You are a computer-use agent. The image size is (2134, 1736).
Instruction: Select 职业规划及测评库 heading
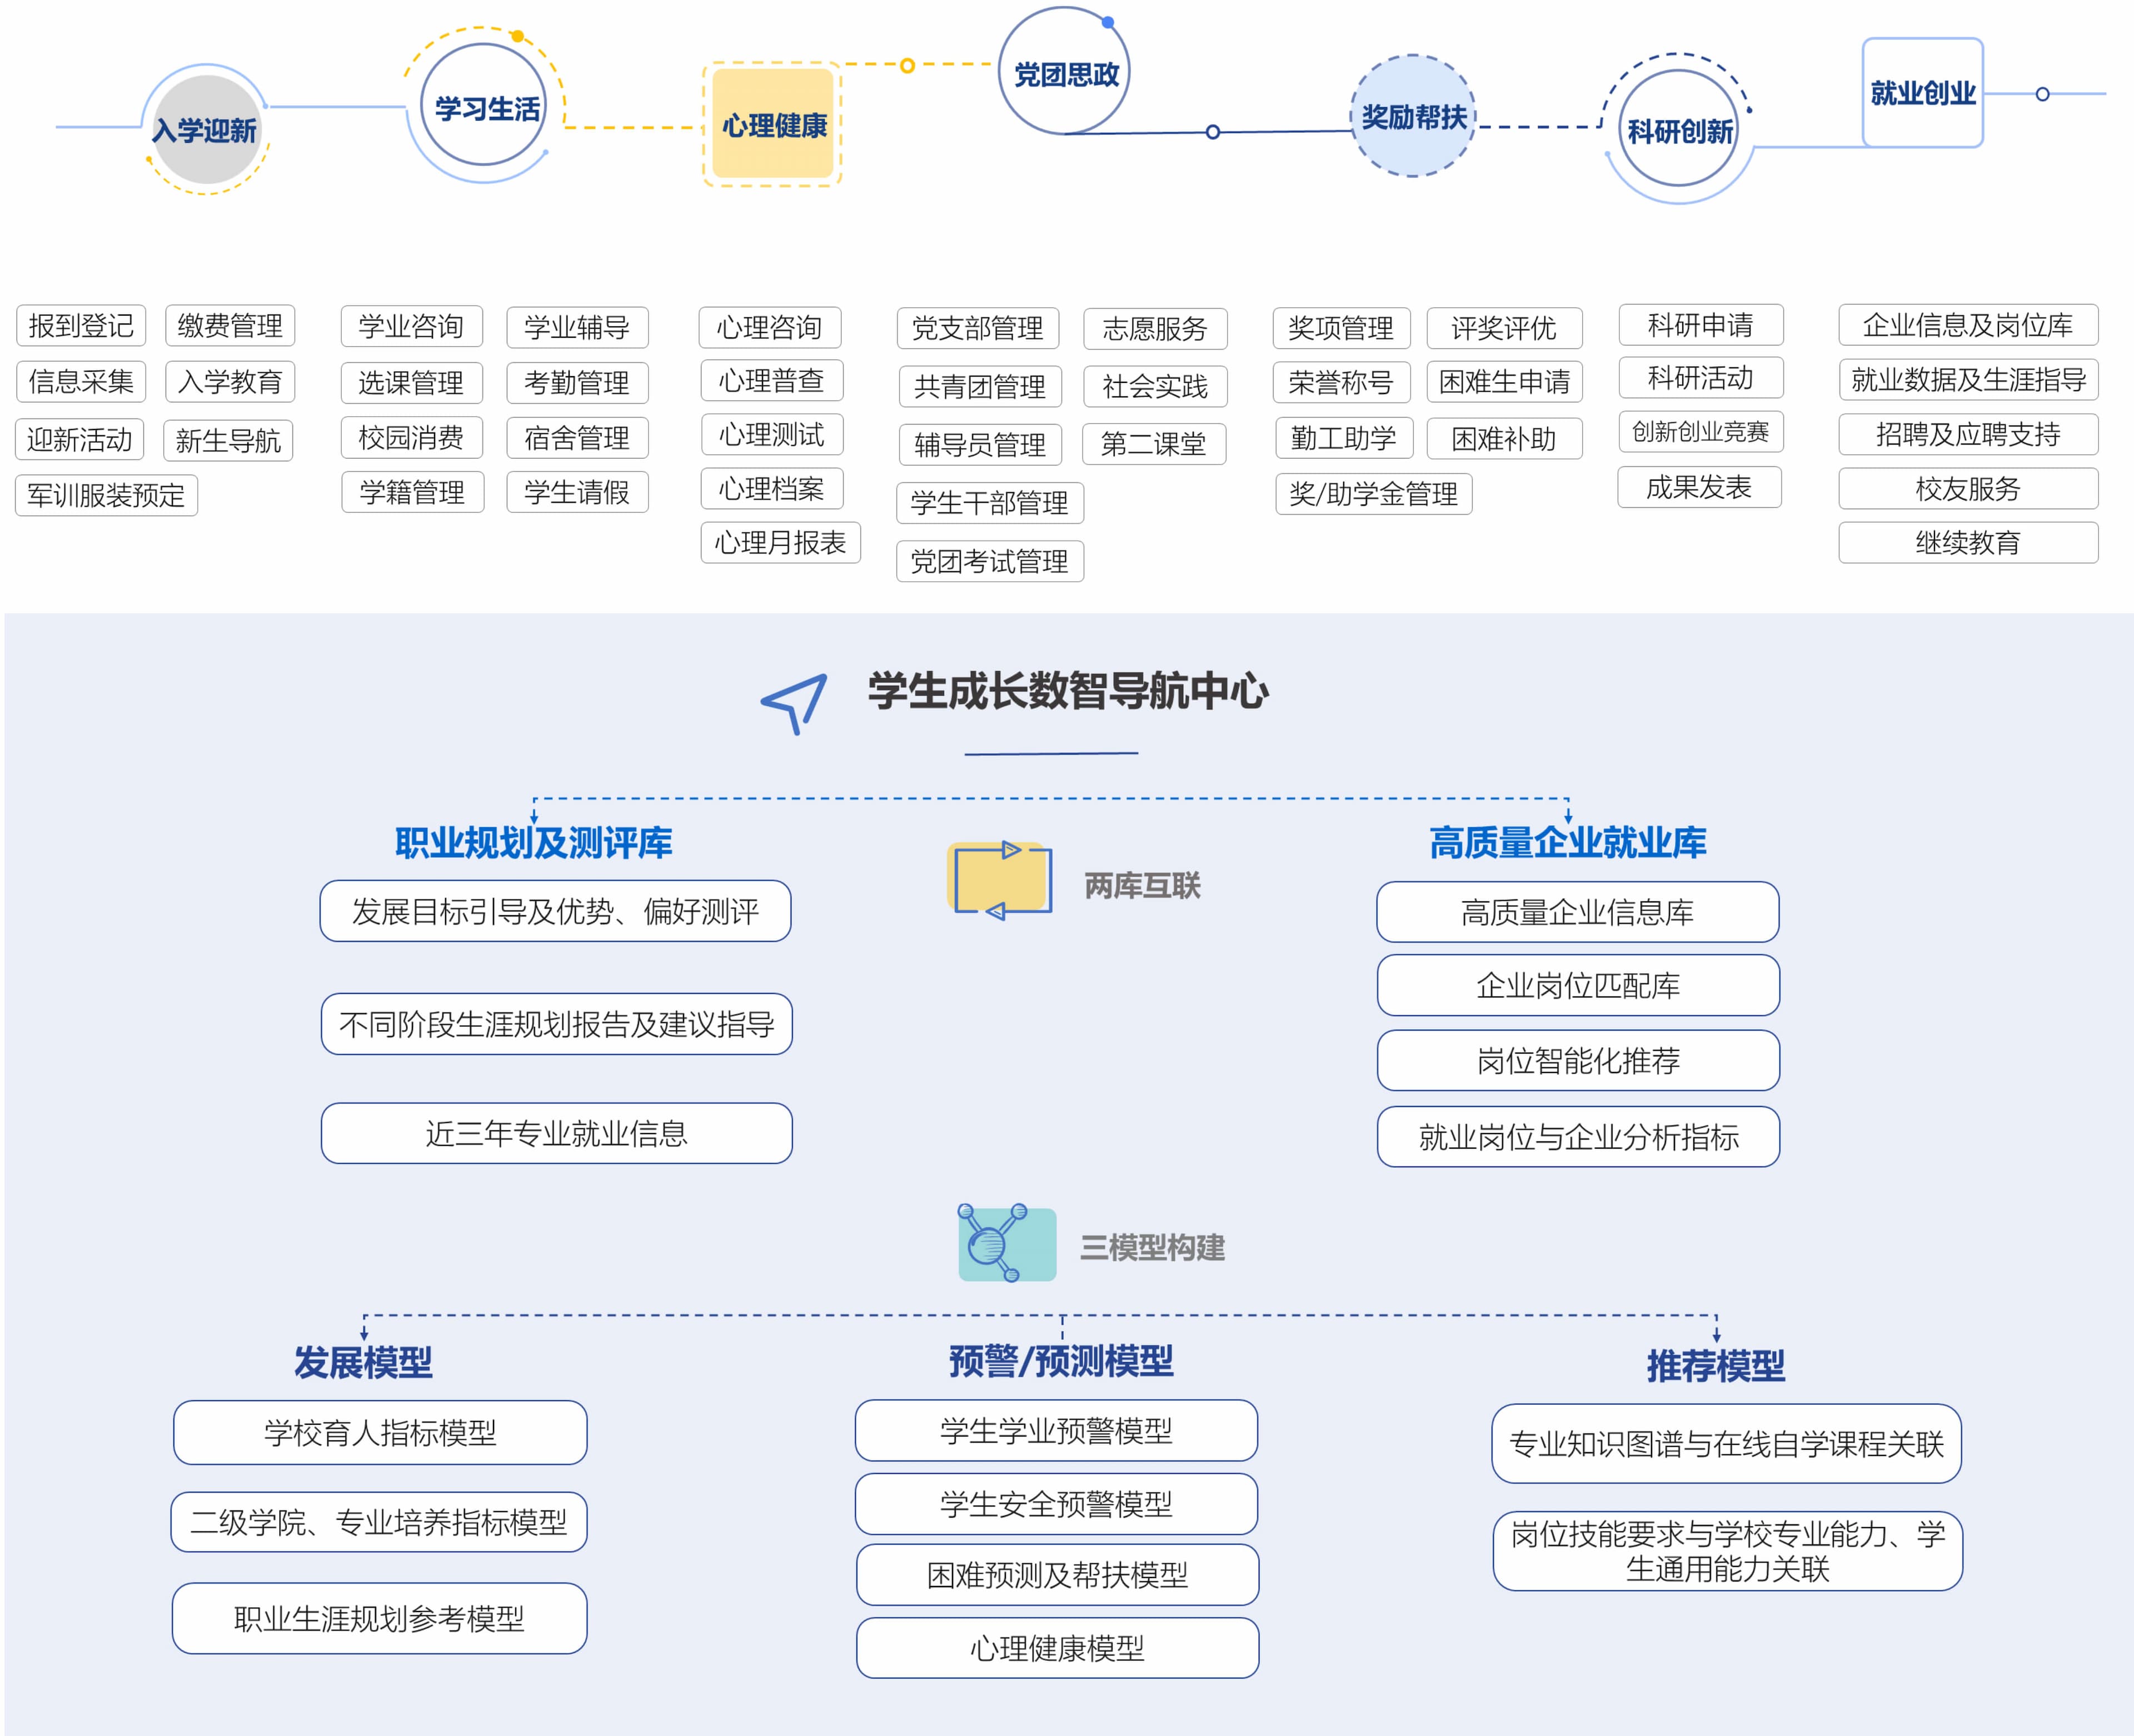pyautogui.click(x=534, y=843)
